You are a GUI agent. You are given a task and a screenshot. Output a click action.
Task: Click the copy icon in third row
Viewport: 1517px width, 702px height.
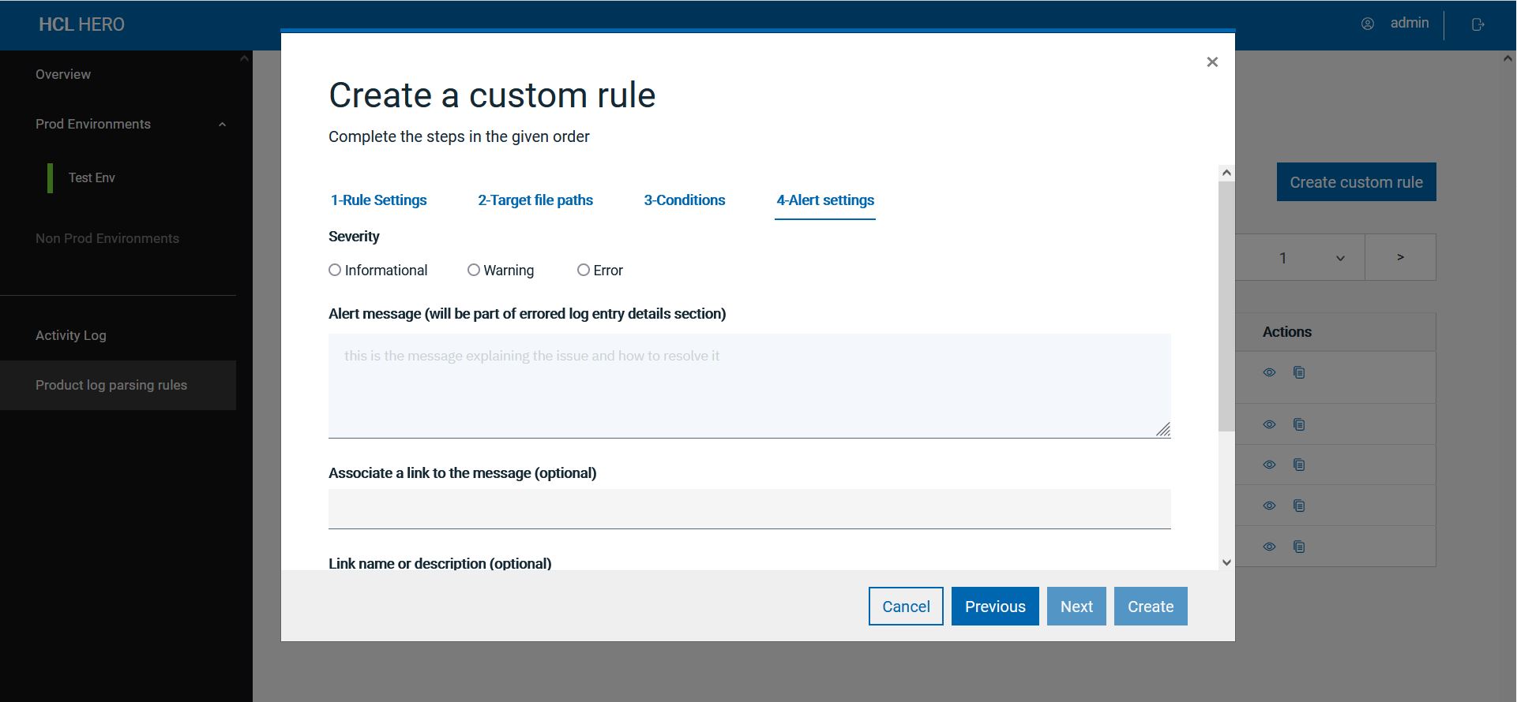tap(1299, 465)
